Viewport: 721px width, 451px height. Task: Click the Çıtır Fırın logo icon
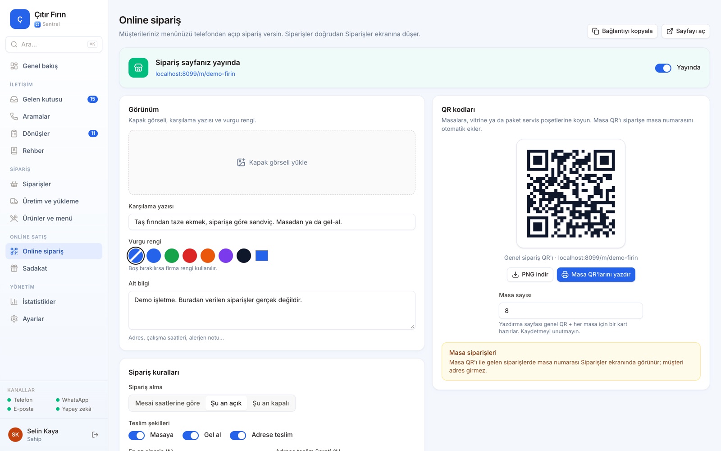coord(20,19)
